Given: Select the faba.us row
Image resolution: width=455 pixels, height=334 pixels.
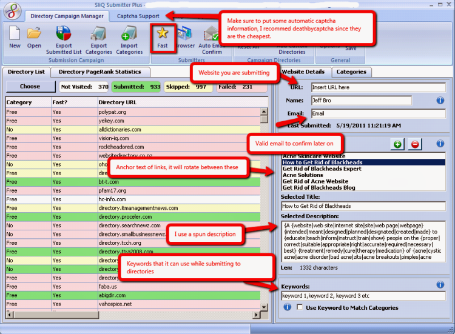Looking at the screenshot, I should pos(133,287).
